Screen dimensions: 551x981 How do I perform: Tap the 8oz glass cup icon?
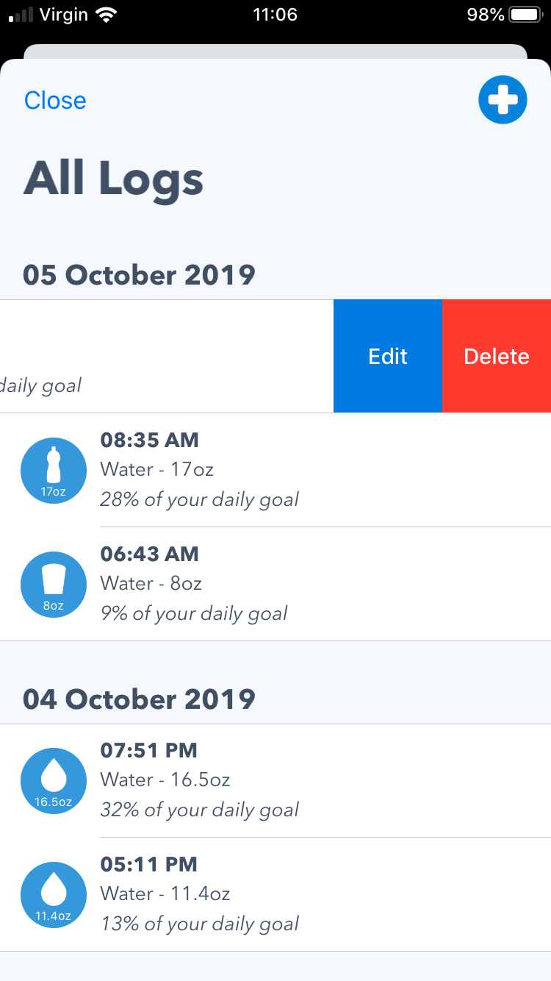(54, 585)
